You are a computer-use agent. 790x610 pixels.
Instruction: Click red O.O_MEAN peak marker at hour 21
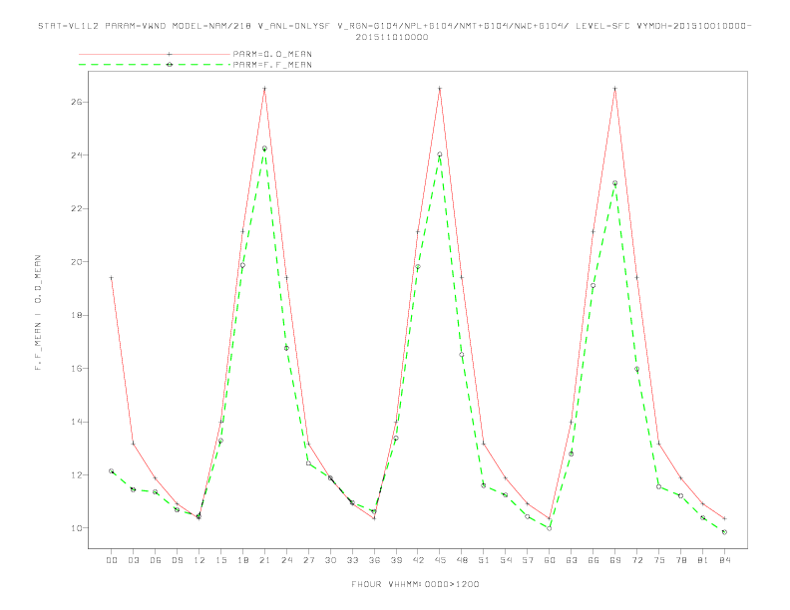click(264, 89)
